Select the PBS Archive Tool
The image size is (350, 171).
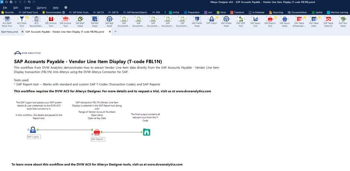coord(51,19)
